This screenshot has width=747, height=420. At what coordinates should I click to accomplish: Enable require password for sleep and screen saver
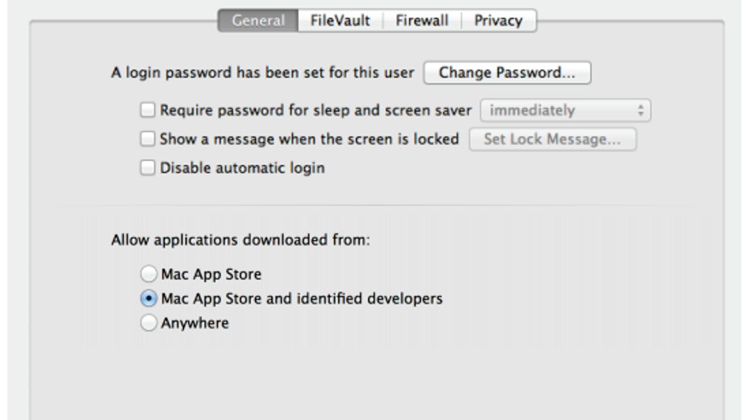pos(148,110)
